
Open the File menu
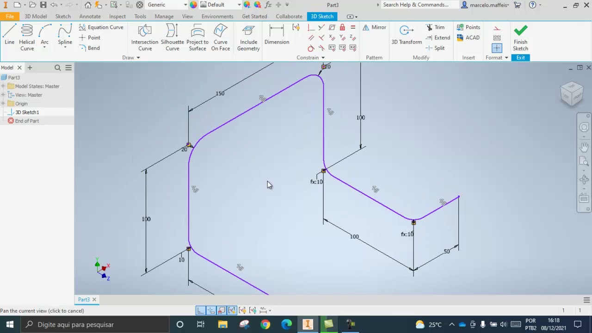coord(10,16)
